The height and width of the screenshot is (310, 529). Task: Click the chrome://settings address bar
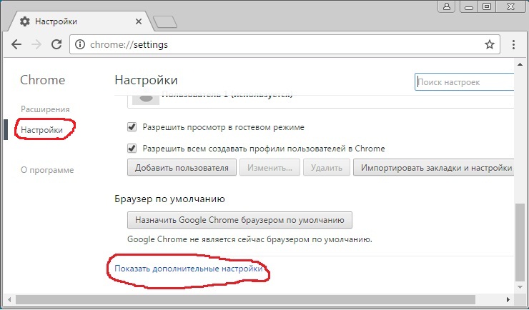[x=285, y=44]
